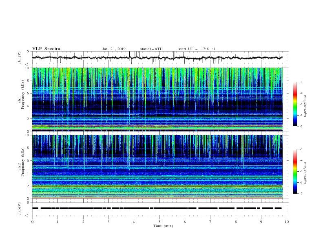Click the ch.1 spectrogram panel

pos(157,99)
